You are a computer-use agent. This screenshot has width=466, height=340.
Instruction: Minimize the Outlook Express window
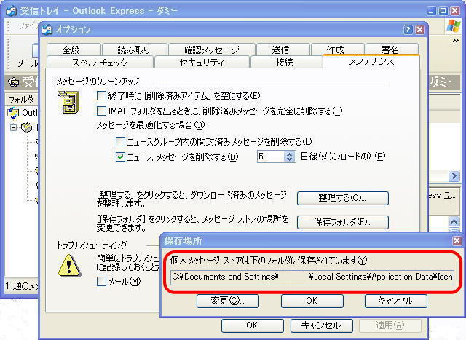432,11
